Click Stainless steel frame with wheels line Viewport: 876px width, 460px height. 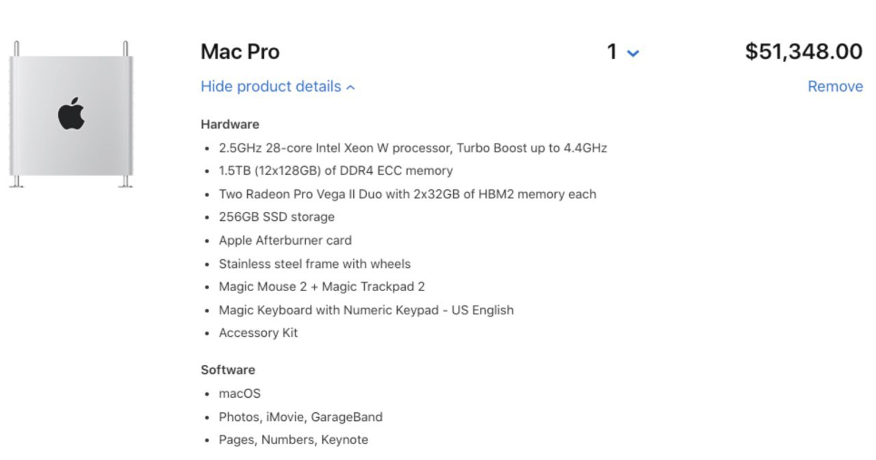tap(315, 264)
